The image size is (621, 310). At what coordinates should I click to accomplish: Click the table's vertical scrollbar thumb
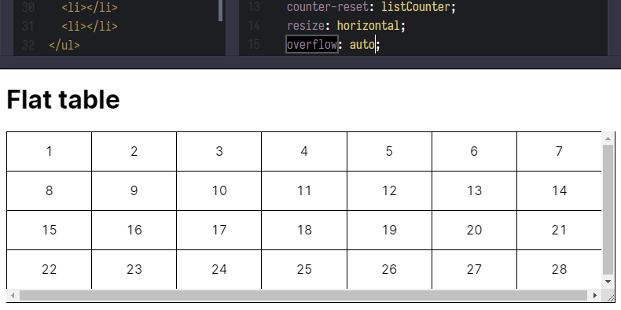click(x=608, y=210)
